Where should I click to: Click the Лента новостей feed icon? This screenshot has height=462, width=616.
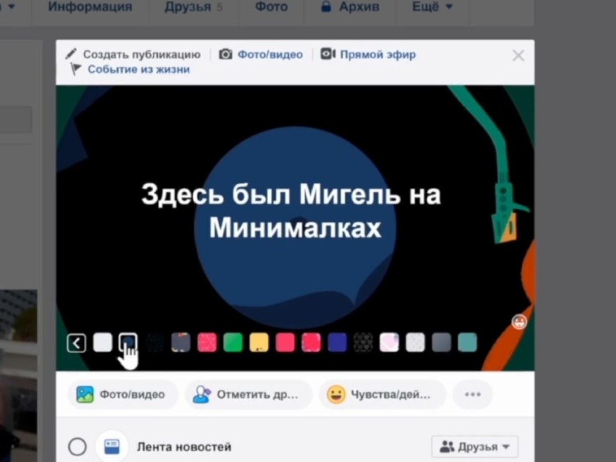[112, 446]
